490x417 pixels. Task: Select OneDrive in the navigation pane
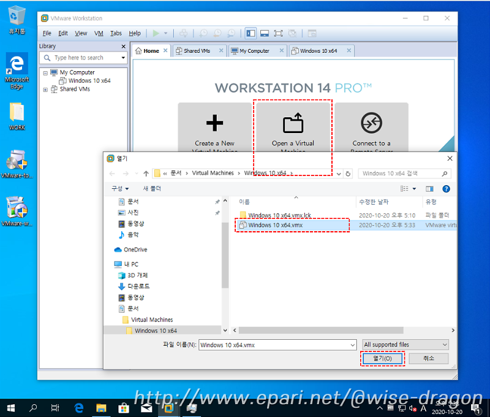click(130, 250)
